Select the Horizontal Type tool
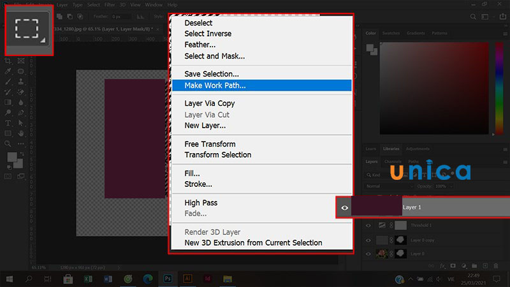Image resolution: width=510 pixels, height=287 pixels. click(x=8, y=122)
